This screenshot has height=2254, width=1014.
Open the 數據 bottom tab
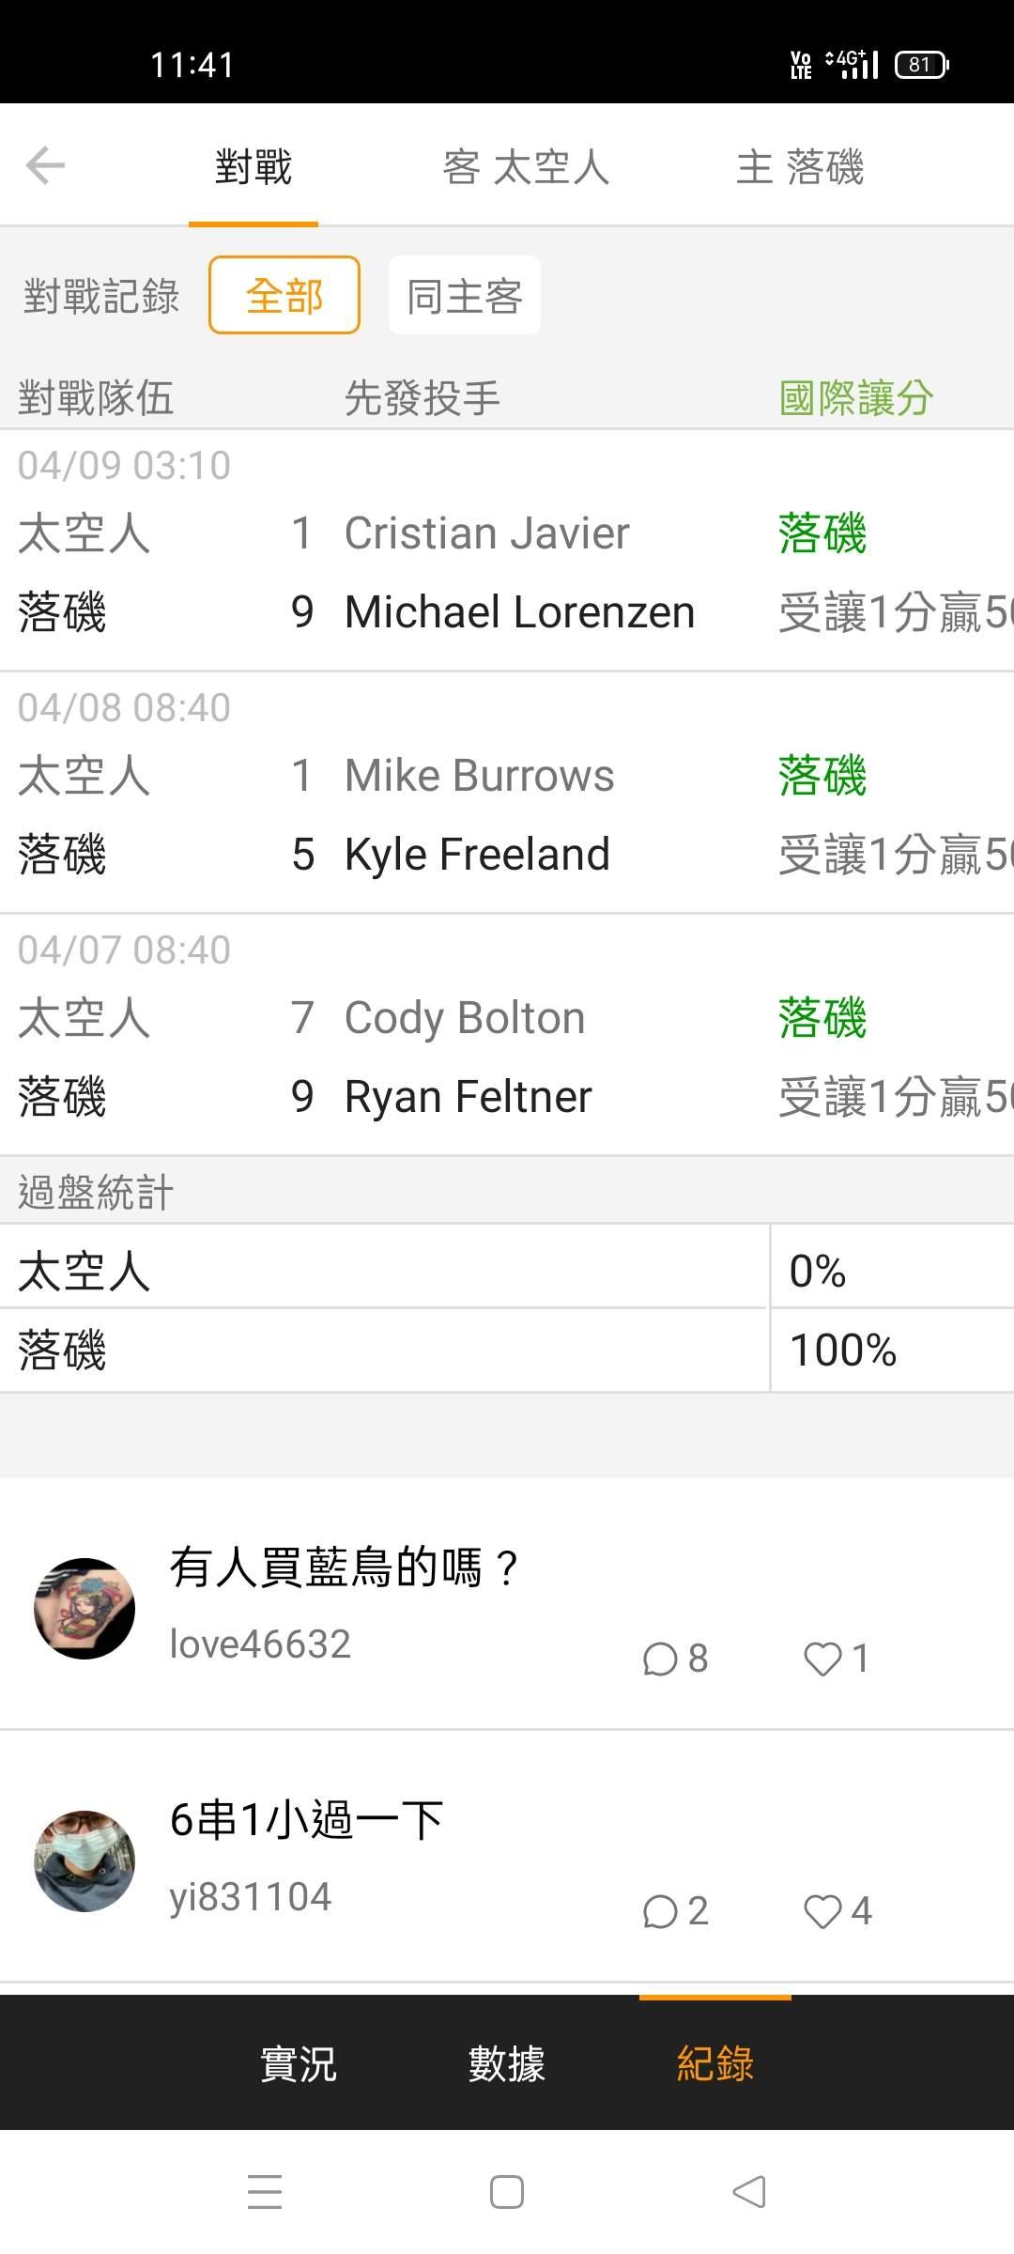(x=507, y=2063)
